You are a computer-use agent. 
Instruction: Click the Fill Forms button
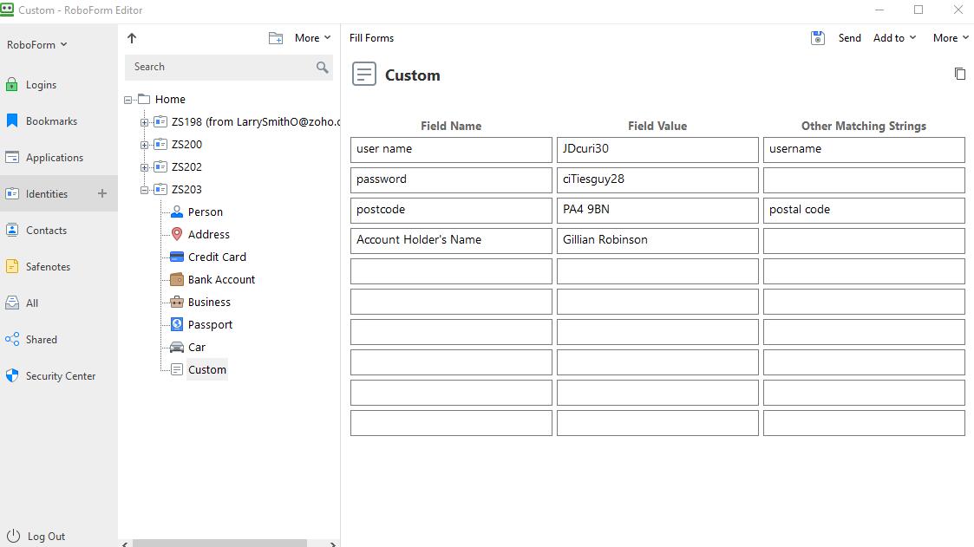[371, 38]
